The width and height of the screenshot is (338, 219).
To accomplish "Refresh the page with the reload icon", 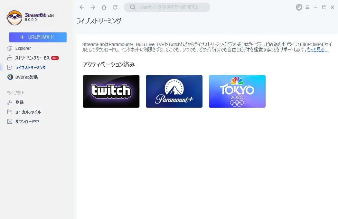I will tap(115, 7).
